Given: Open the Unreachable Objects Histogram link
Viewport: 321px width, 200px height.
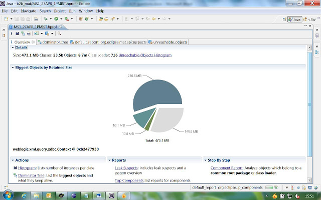Looking at the screenshot, I should click(x=145, y=55).
